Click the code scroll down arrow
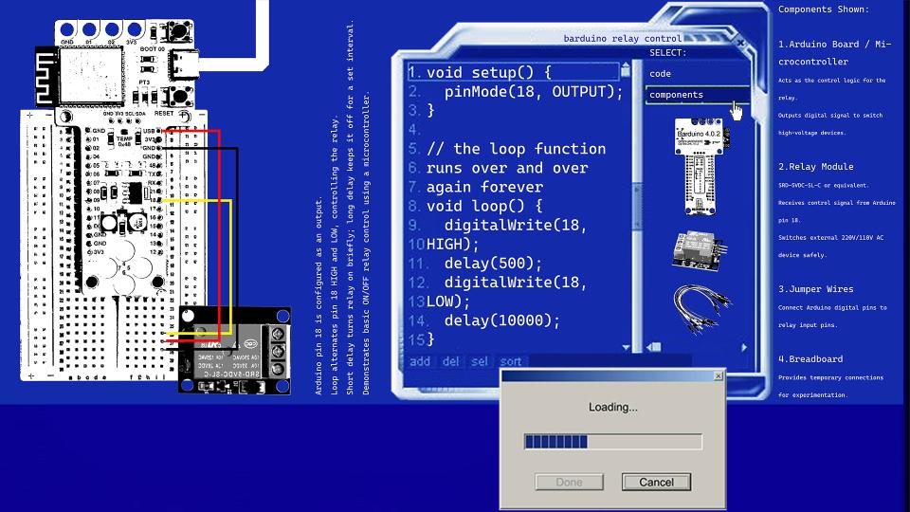Screen dimensions: 910x512 coord(626,348)
